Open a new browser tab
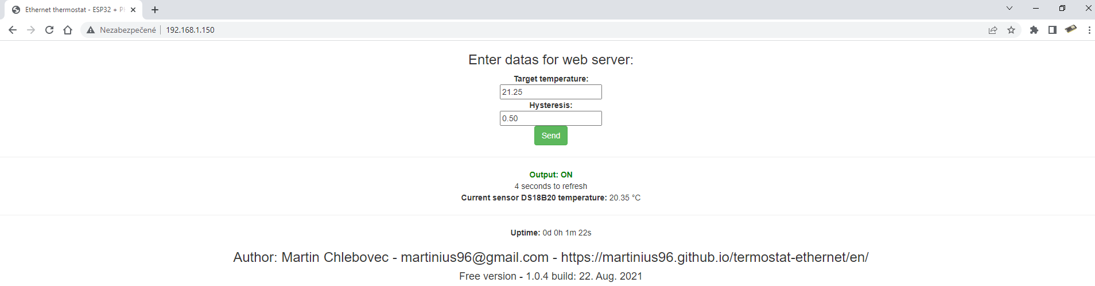 [155, 10]
